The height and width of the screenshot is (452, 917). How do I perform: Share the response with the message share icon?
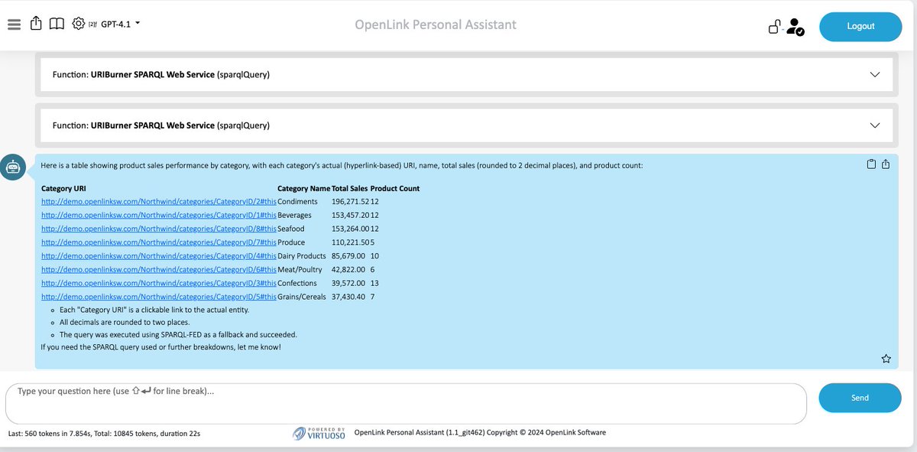coord(886,164)
